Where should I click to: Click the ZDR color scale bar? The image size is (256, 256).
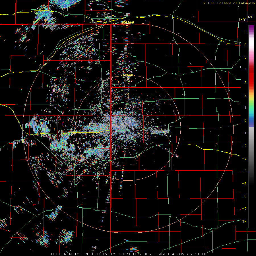coord(251,127)
